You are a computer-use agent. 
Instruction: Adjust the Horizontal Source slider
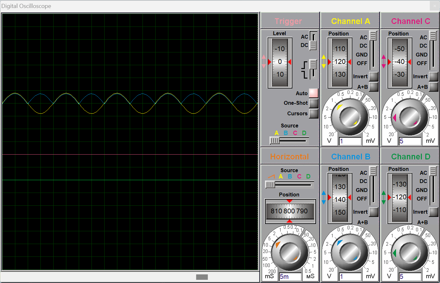point(289,185)
